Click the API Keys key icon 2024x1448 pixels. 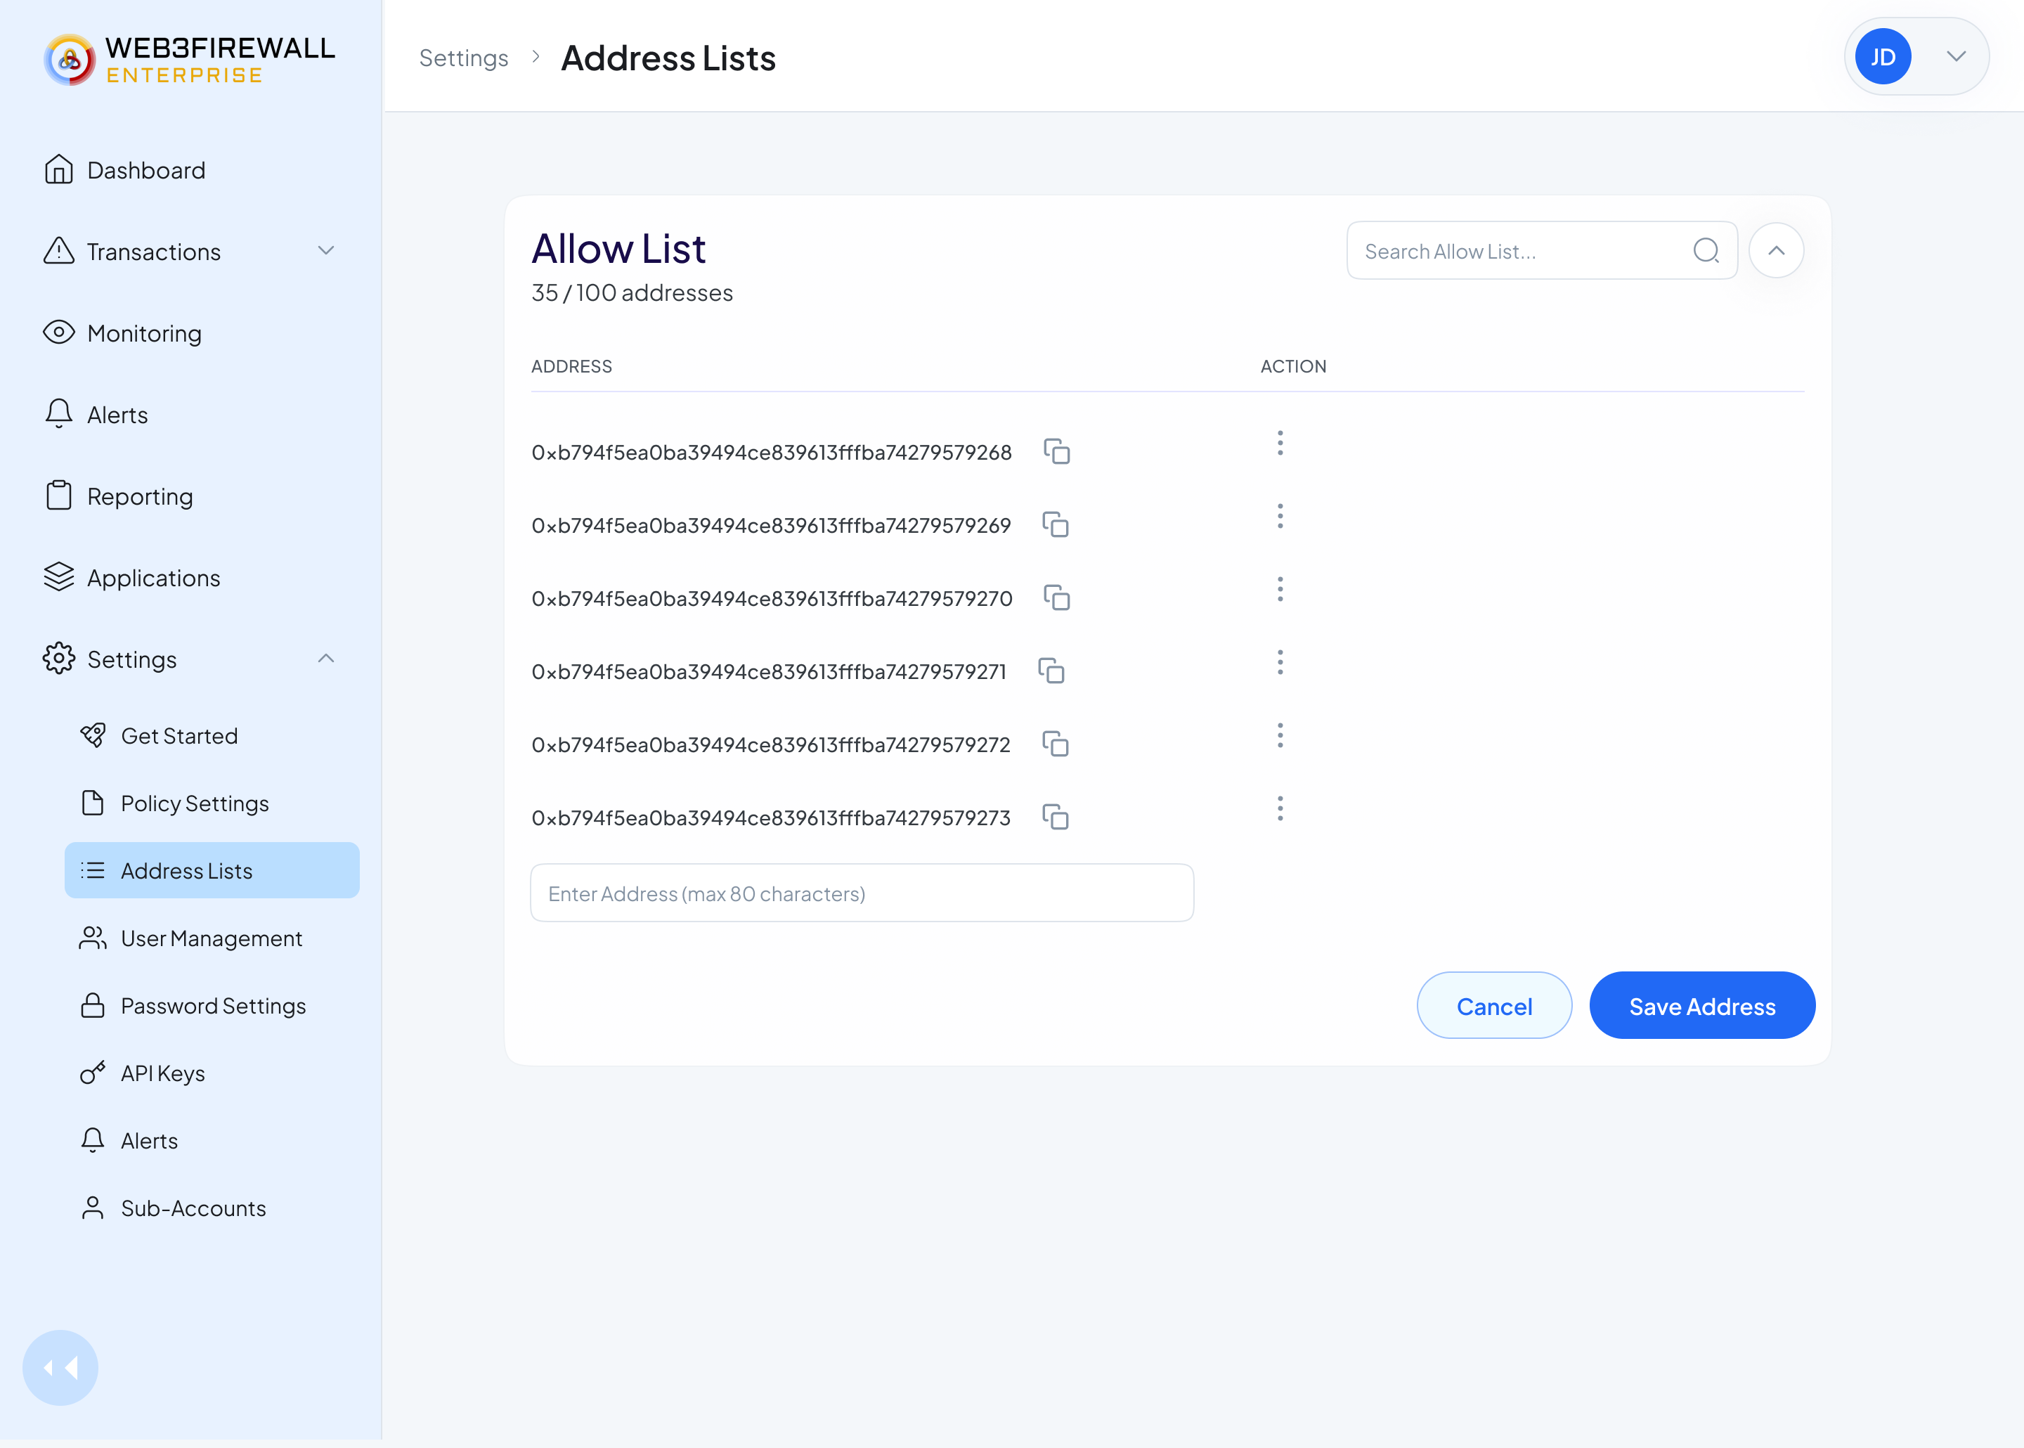[x=93, y=1073]
